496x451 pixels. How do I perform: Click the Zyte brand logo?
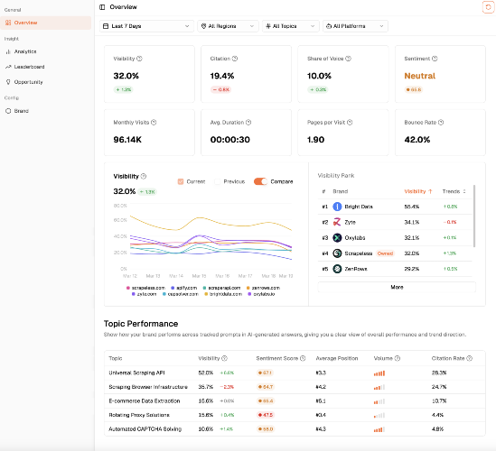pyautogui.click(x=337, y=222)
